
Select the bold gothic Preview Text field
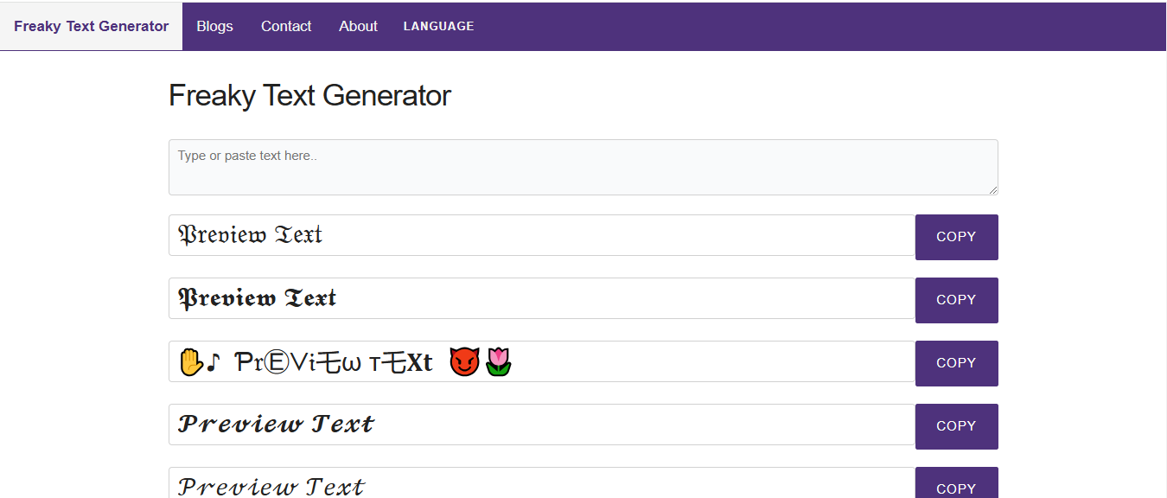click(541, 298)
